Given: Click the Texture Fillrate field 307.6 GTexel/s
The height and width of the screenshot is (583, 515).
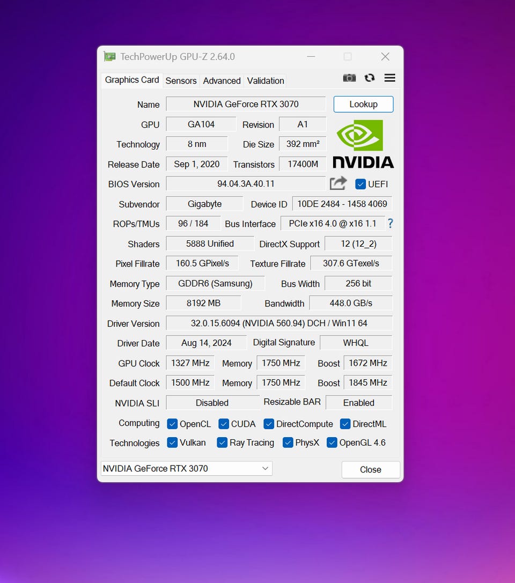Looking at the screenshot, I should [x=351, y=263].
